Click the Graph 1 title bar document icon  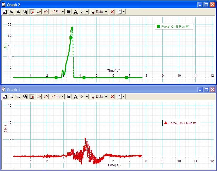pyautogui.click(x=3, y=90)
